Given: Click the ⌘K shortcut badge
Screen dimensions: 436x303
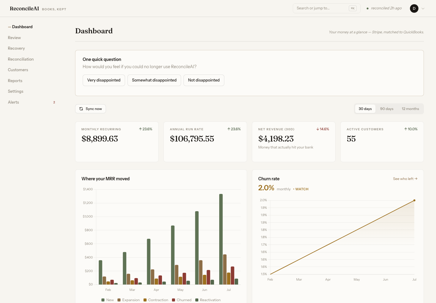Looking at the screenshot, I should [353, 8].
